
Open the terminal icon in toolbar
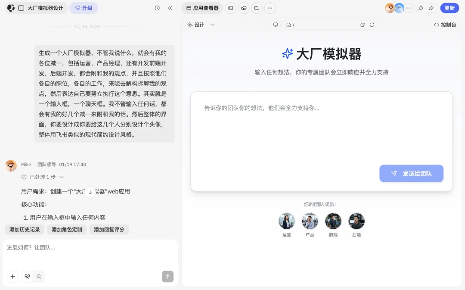click(x=231, y=8)
